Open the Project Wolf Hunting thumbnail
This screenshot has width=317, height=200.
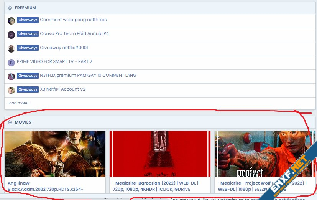264,154
